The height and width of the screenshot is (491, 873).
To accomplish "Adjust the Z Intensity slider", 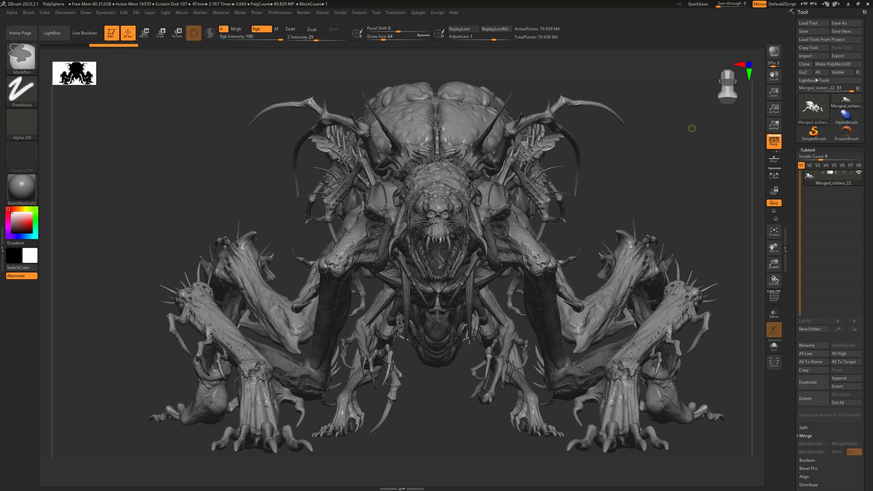I will [x=316, y=37].
